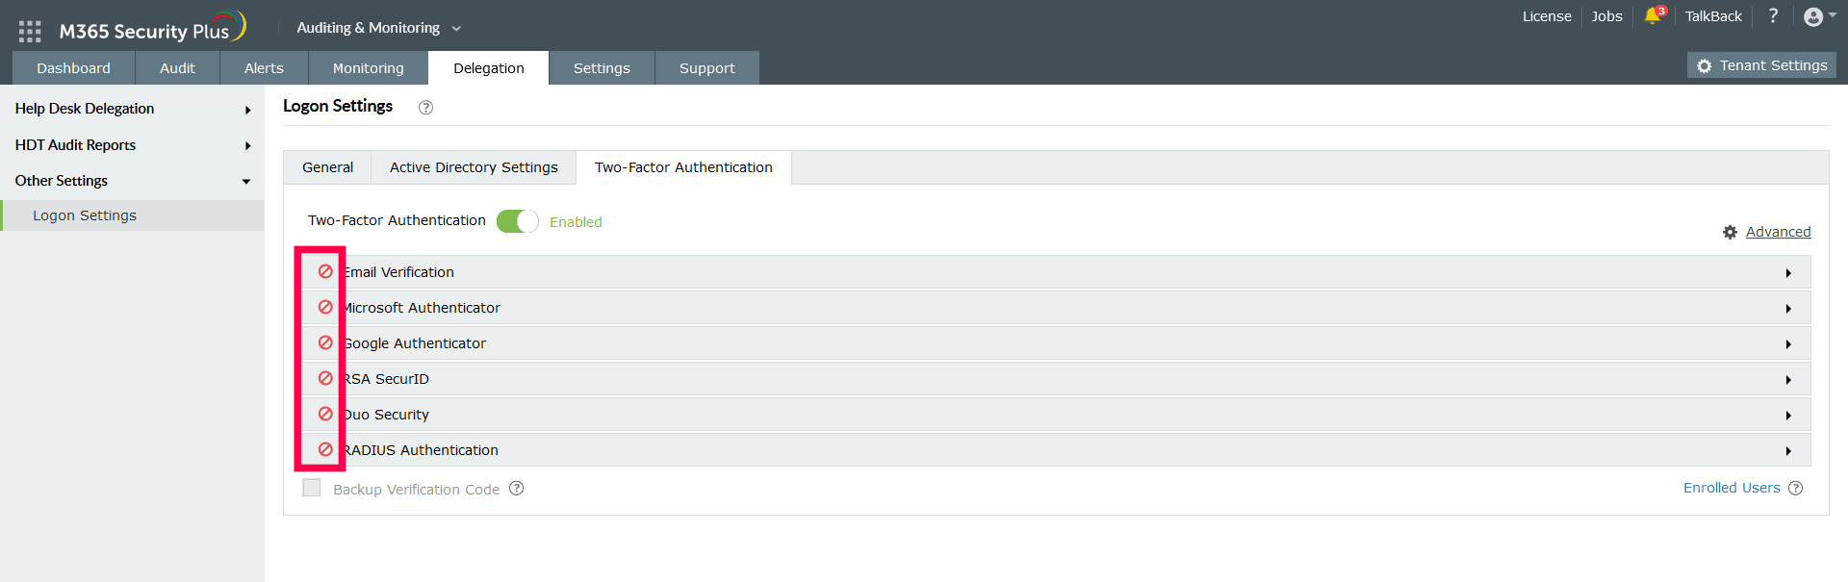
Task: Open the General logon tab
Action: (x=327, y=167)
